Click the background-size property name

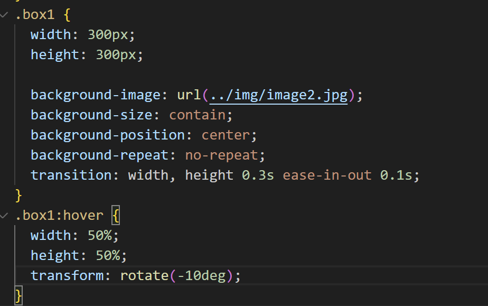click(x=91, y=115)
